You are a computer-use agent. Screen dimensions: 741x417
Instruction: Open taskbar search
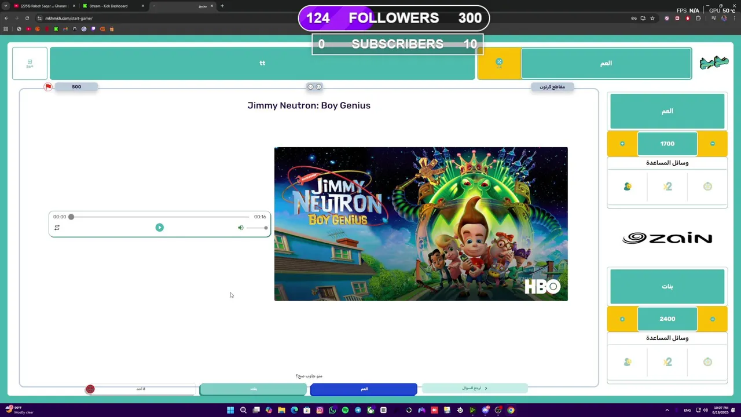243,410
